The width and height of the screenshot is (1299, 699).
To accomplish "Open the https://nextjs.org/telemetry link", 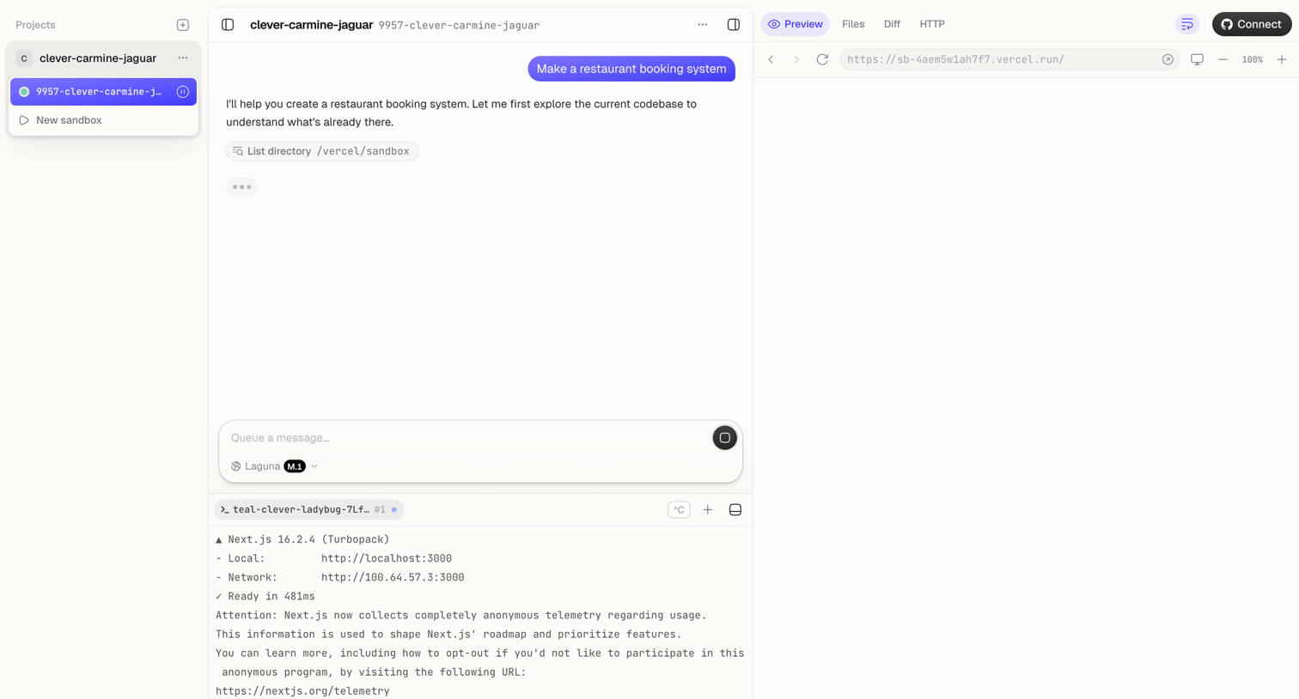I will coord(302,690).
